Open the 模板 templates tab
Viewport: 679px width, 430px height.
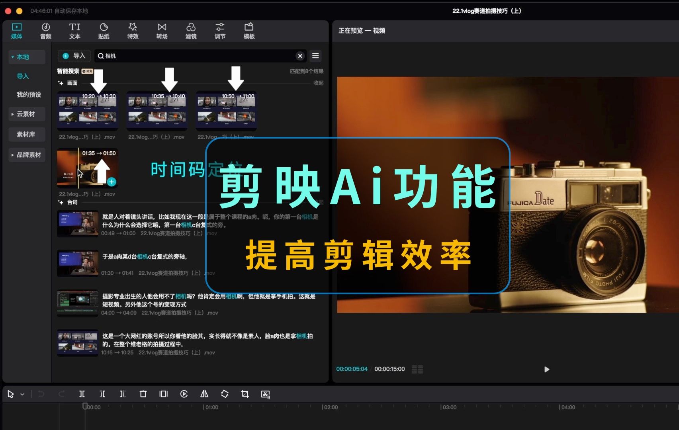pos(249,31)
